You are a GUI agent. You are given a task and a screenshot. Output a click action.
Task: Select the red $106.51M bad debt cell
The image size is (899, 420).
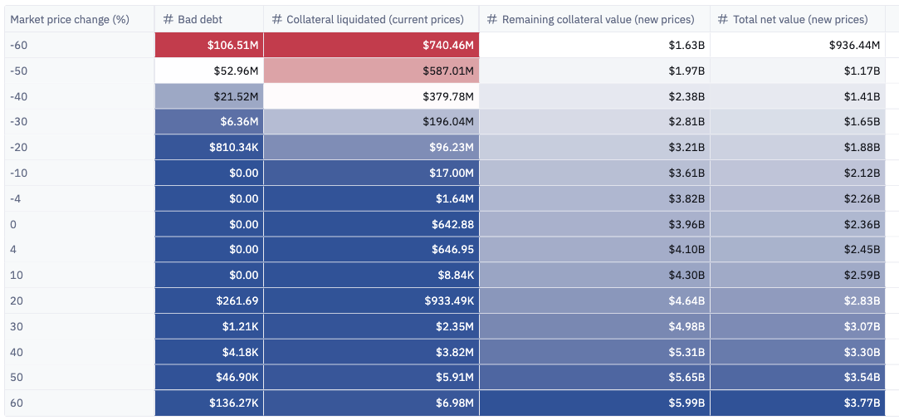209,45
